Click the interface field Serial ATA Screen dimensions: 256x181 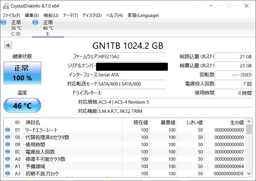click(132, 75)
